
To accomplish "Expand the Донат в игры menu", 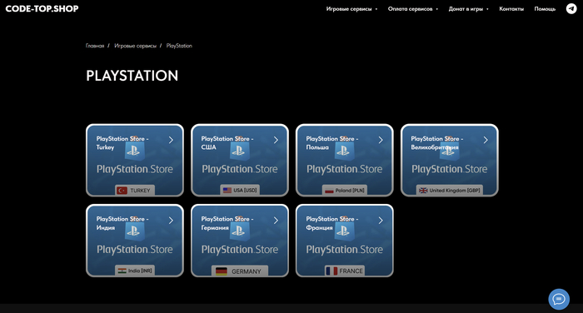I will pos(468,9).
